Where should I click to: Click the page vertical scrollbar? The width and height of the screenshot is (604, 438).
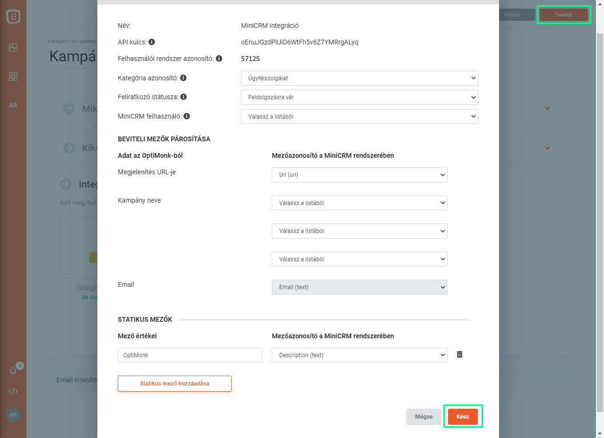[600, 222]
